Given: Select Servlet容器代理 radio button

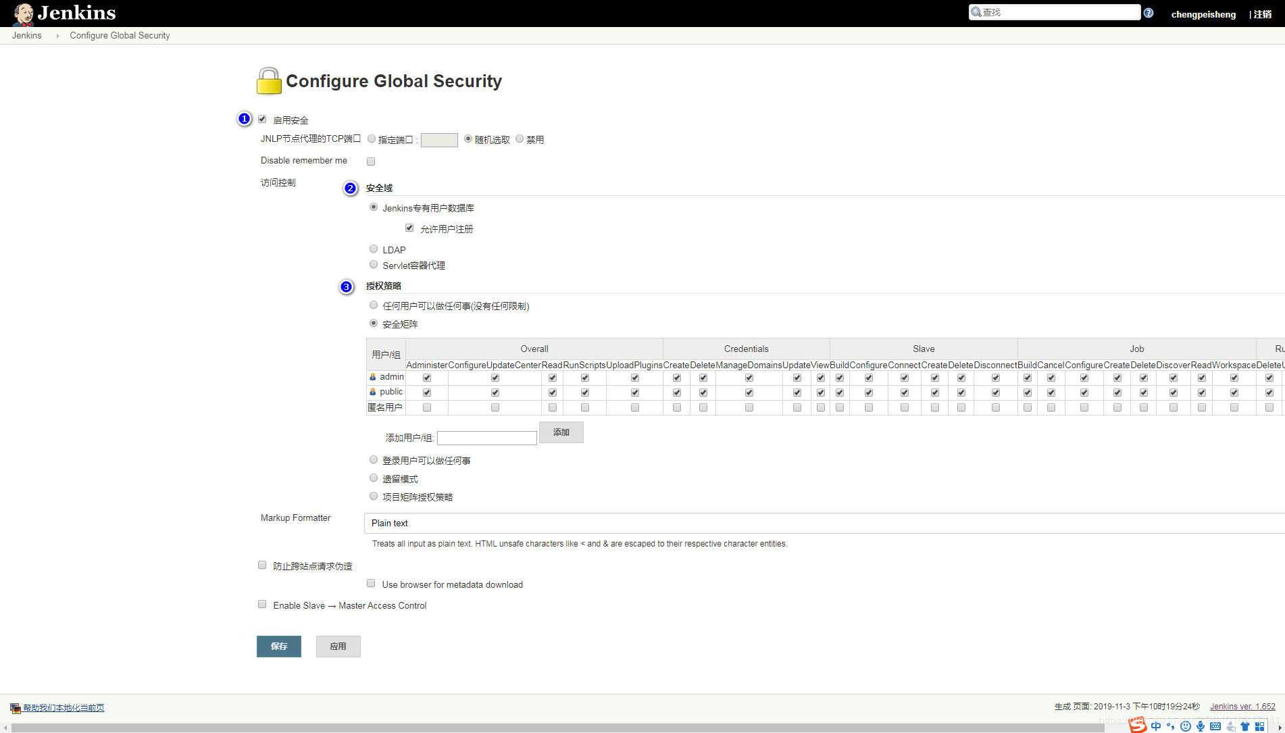Looking at the screenshot, I should 374,264.
